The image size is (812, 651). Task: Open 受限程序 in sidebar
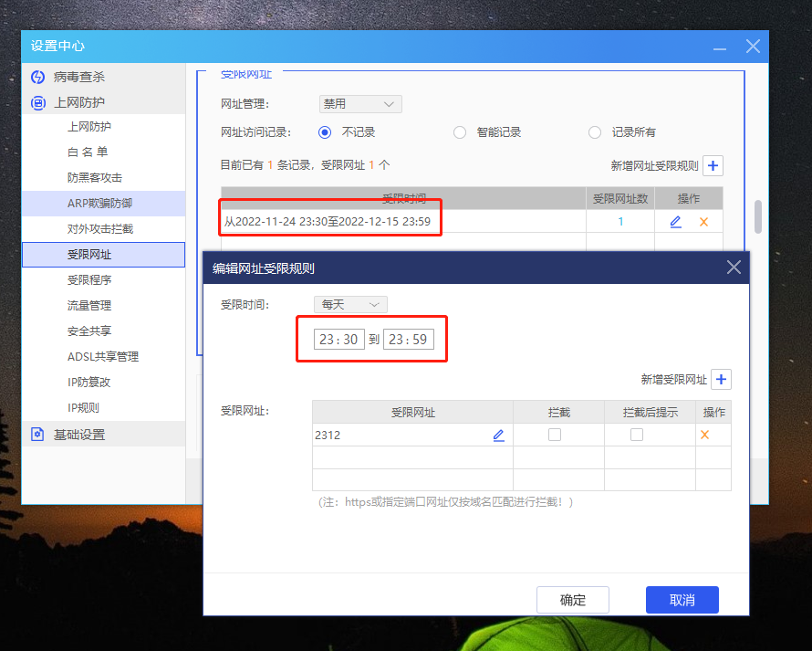pyautogui.click(x=103, y=280)
